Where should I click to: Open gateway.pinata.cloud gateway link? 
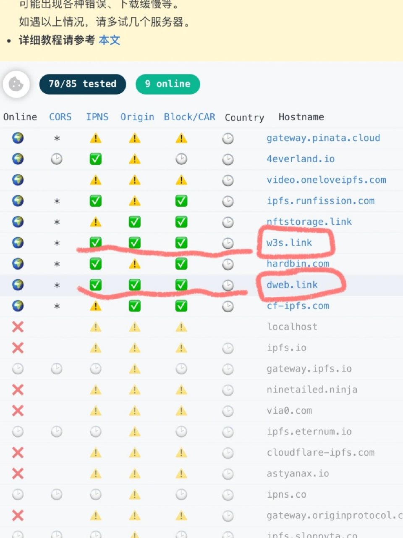pyautogui.click(x=323, y=138)
